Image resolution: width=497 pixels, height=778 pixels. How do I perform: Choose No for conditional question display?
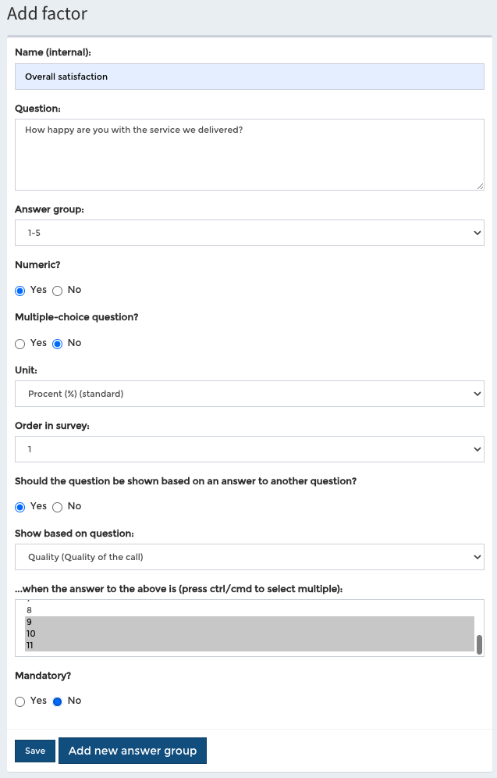coord(58,507)
